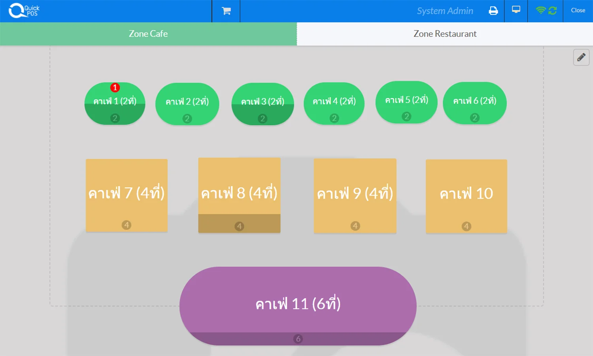Open the shopping cart
Screen dimensions: 593x356
pos(226,11)
